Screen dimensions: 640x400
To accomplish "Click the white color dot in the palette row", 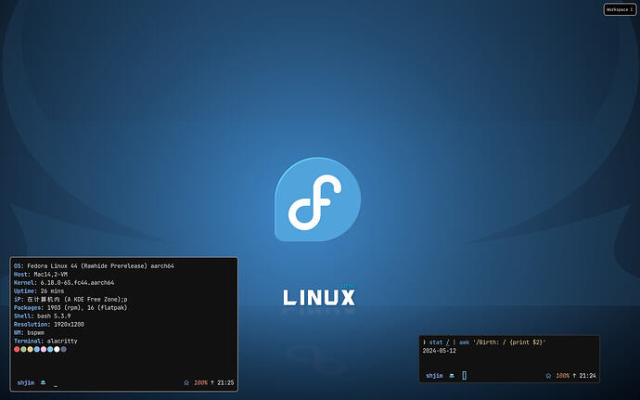I will point(57,350).
